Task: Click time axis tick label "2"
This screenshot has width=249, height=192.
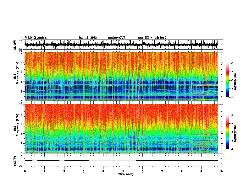Action: coord(64,171)
